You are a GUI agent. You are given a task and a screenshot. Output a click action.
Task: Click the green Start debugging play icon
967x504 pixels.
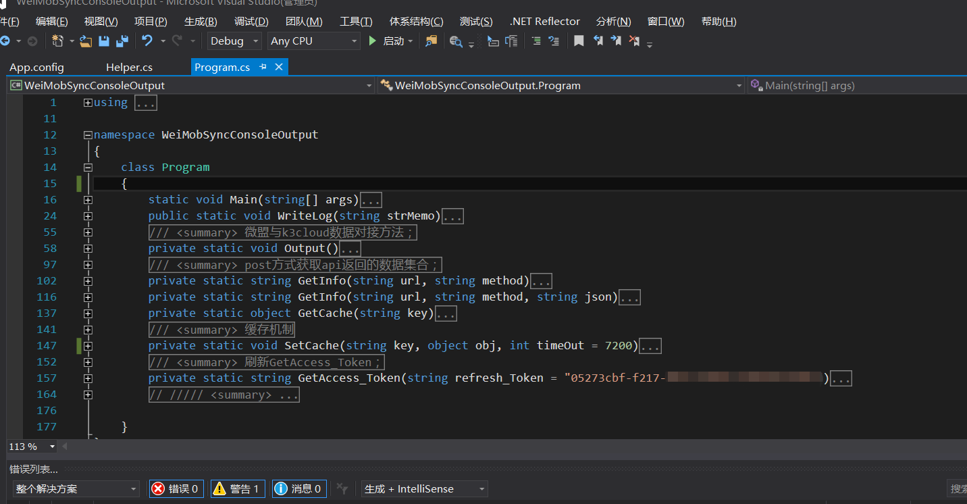[x=372, y=41]
